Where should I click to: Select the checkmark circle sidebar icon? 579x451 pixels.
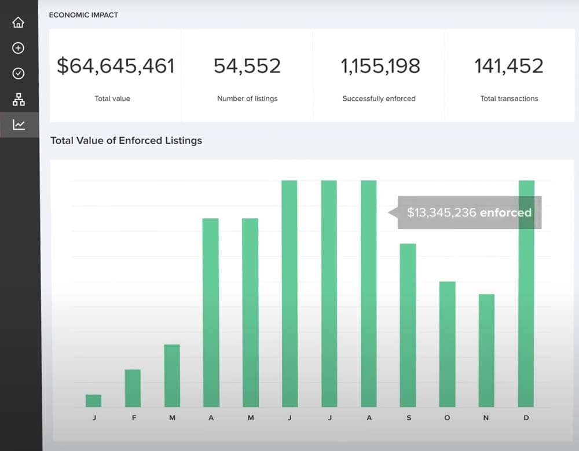(x=19, y=74)
